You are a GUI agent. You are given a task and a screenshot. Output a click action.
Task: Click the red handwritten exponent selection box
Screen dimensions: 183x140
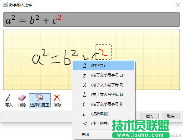click(x=103, y=52)
